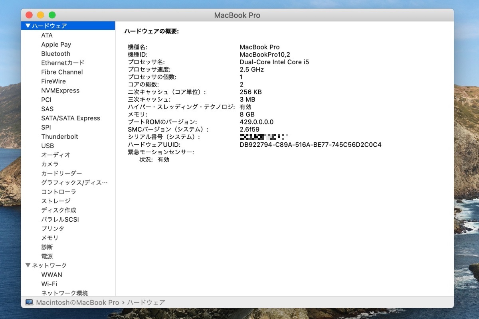
Task: Open カードリーダー entry
Action: (61, 173)
